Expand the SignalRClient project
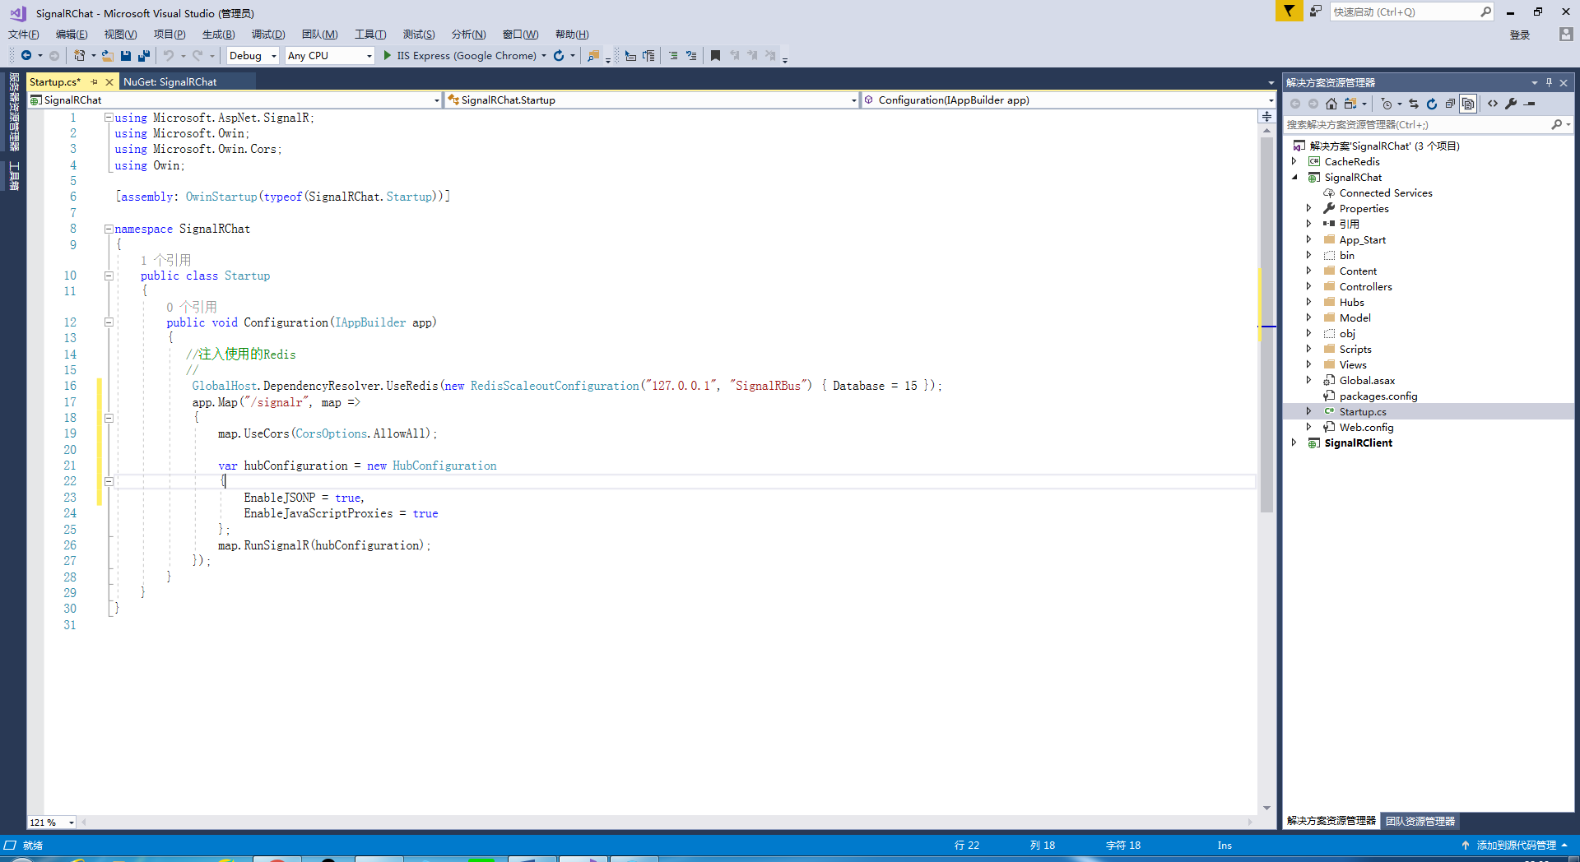Screen dimensions: 1580x862 pyautogui.click(x=1294, y=443)
